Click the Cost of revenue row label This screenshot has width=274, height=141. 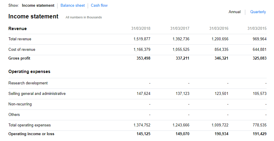click(22, 50)
